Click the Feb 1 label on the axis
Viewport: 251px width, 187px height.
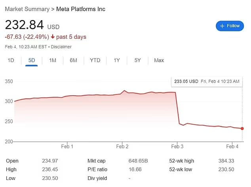tap(67, 147)
